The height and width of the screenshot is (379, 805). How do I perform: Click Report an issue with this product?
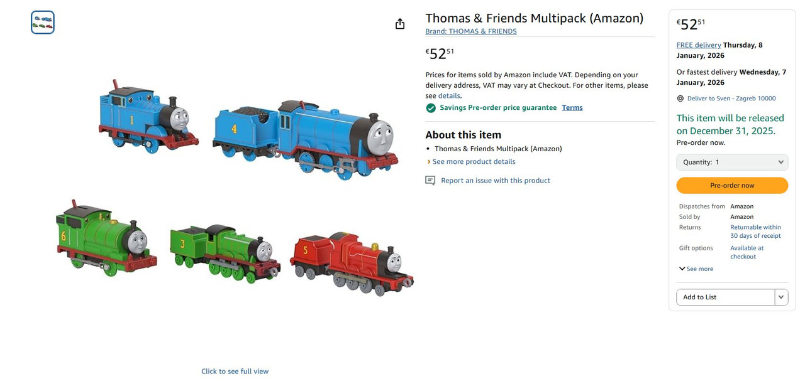pyautogui.click(x=496, y=181)
